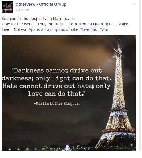This screenshot has height=158, width=142.
Task: Select the #love hashtag
Action: pos(84,30)
